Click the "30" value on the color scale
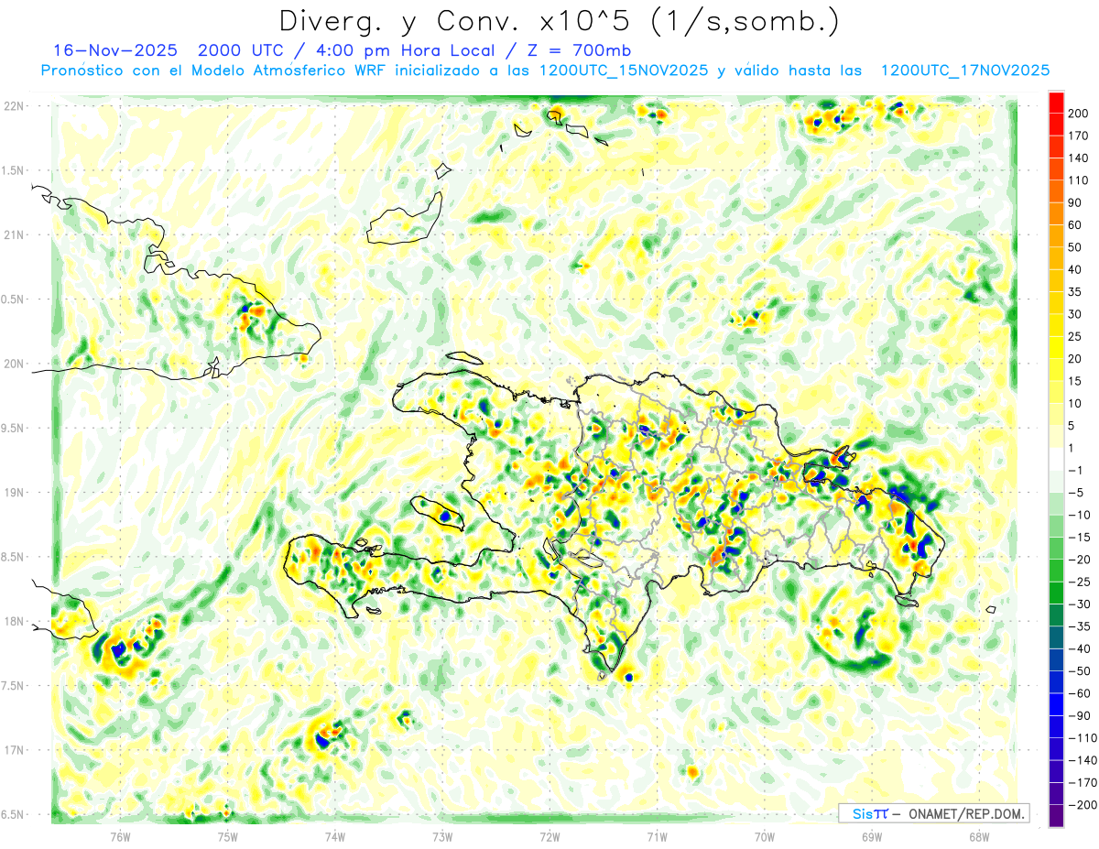The width and height of the screenshot is (1099, 849). (1076, 314)
